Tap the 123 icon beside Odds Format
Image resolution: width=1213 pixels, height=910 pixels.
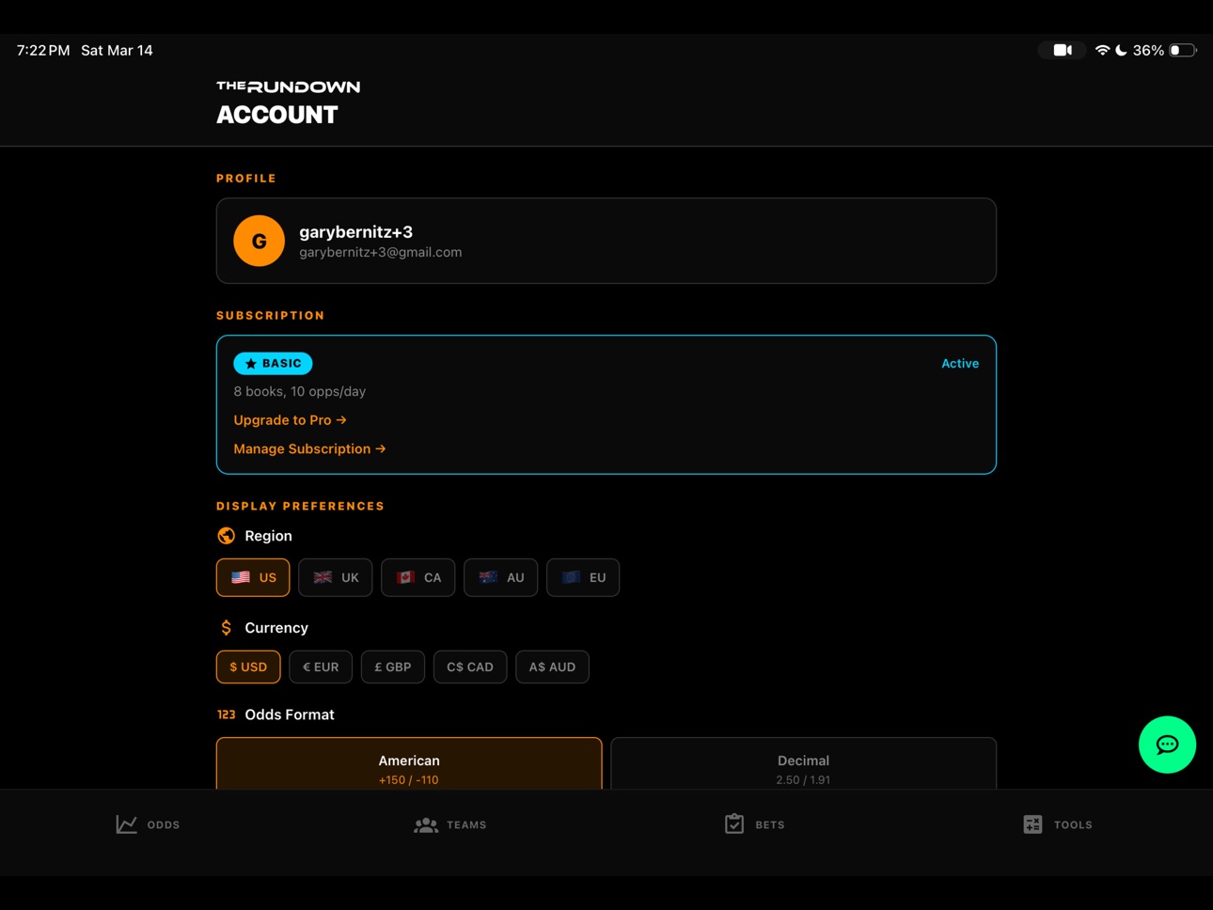point(226,714)
